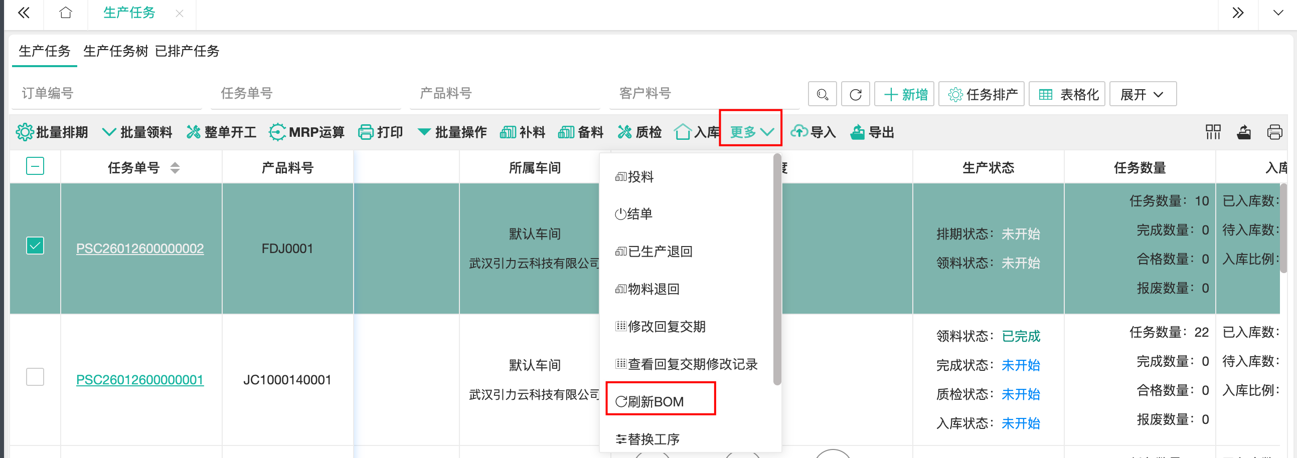Check the PSC26012600000001 row checkbox
The image size is (1297, 458).
click(35, 377)
